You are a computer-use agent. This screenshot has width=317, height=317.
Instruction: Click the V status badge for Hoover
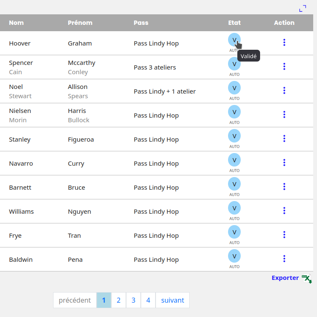[234, 40]
